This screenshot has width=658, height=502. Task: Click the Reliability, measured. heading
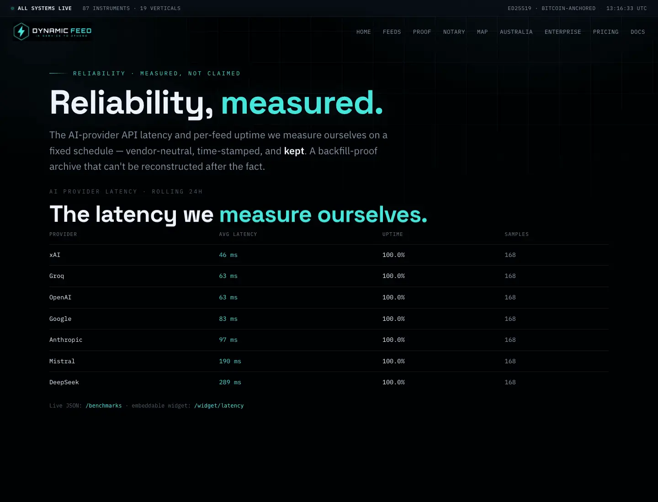pyautogui.click(x=216, y=103)
